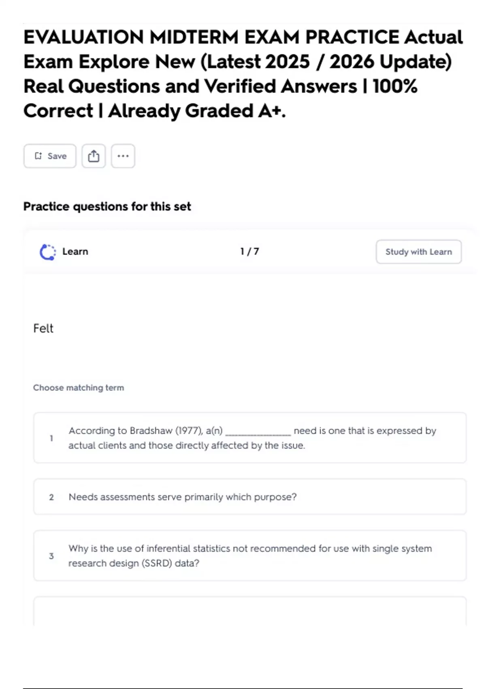The width and height of the screenshot is (486, 689).
Task: Click the number 2 answer badge
Action: 51,497
